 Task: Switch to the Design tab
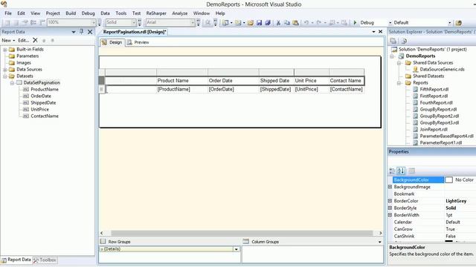112,42
